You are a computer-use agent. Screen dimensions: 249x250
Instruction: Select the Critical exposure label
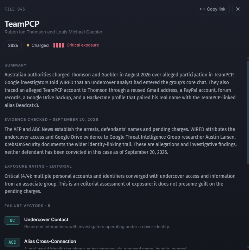(x=83, y=45)
